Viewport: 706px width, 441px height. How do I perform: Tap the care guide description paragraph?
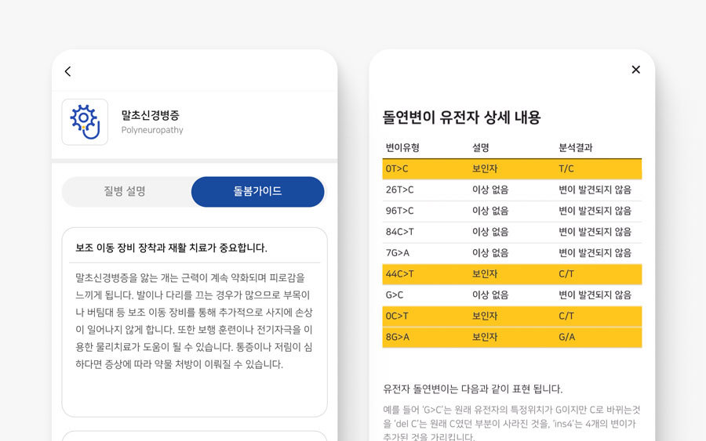194,321
